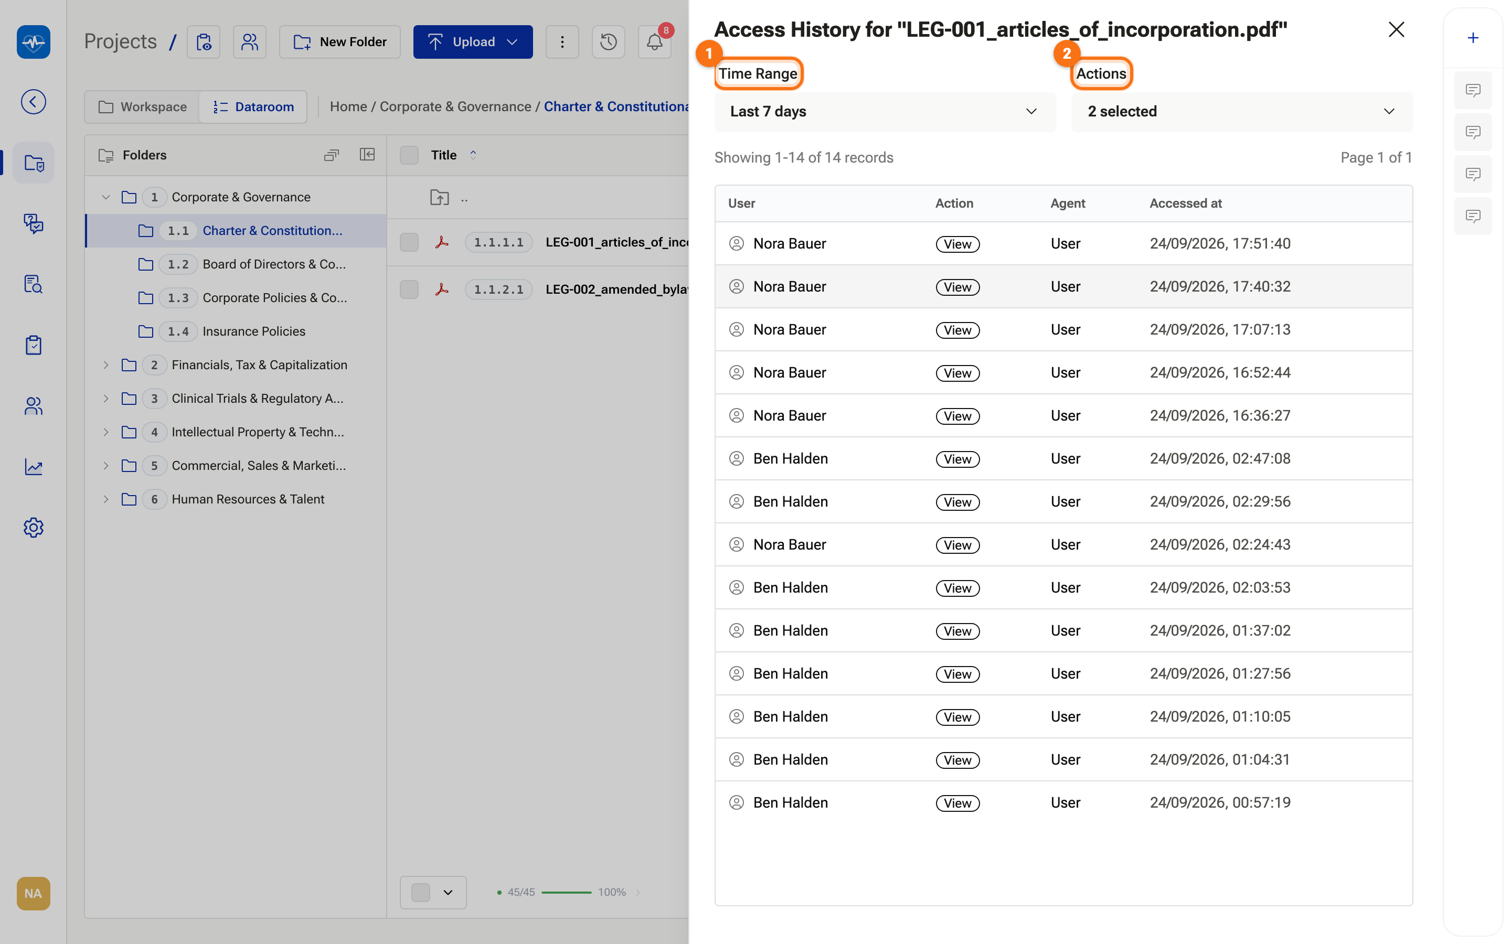This screenshot has height=944, width=1511.
Task: Select Charter & Constitution folder in tree
Action: click(236, 231)
